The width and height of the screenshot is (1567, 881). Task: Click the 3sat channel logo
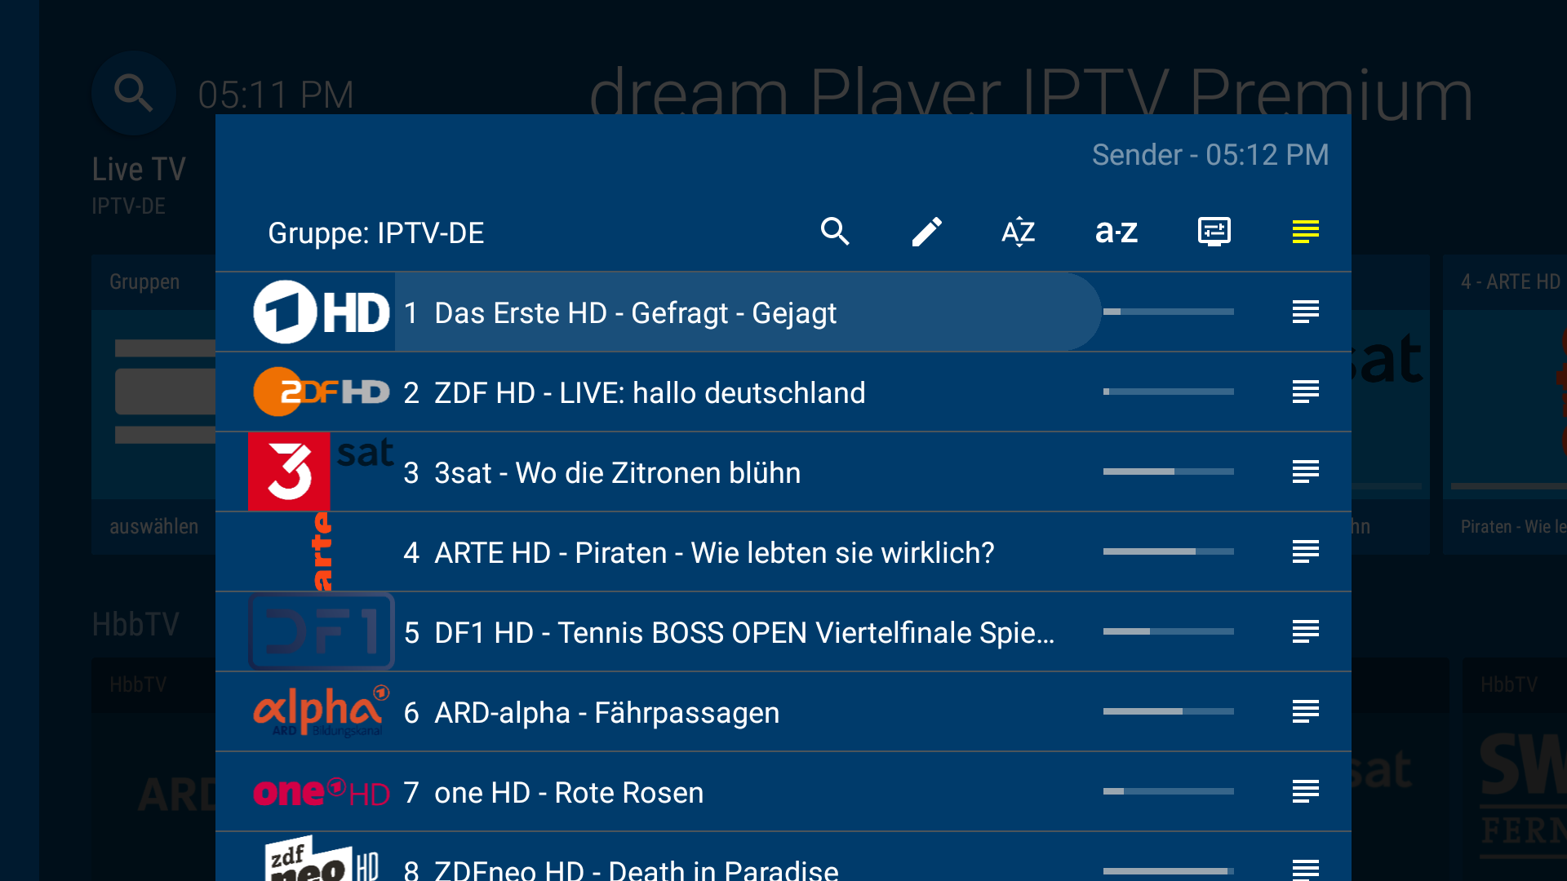[x=322, y=471]
